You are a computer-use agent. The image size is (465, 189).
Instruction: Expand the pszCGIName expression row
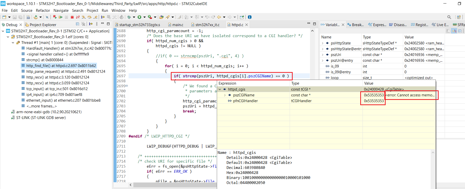(x=225, y=95)
